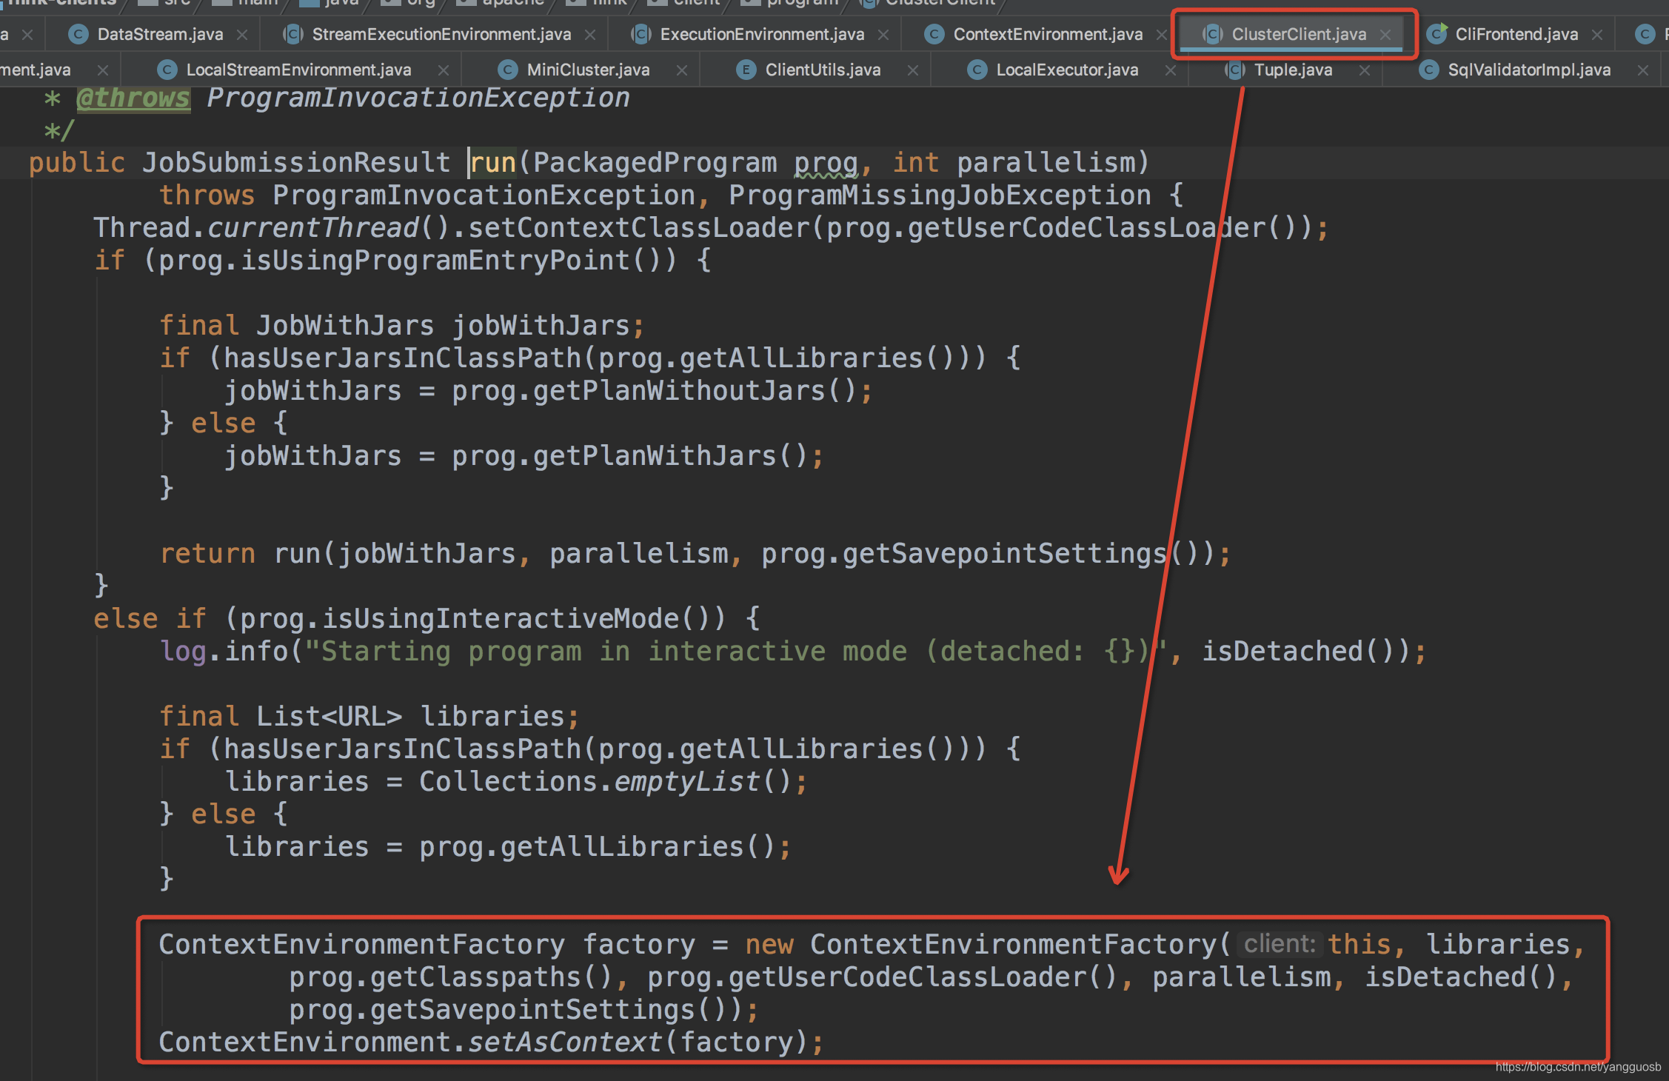Close the SqlValidatorImpl.java tab

[1643, 70]
